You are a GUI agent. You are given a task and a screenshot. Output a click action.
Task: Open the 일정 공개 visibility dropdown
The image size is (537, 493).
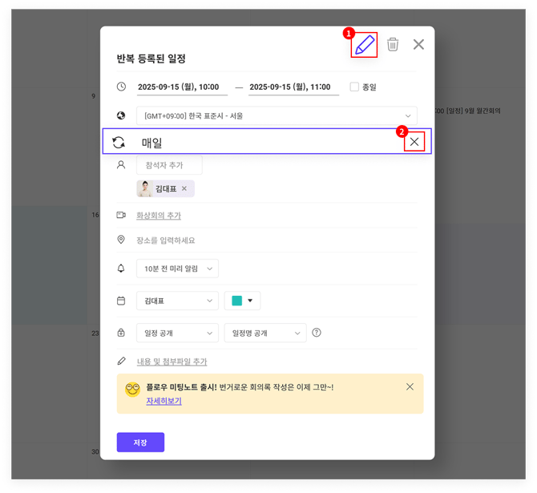[x=177, y=333]
